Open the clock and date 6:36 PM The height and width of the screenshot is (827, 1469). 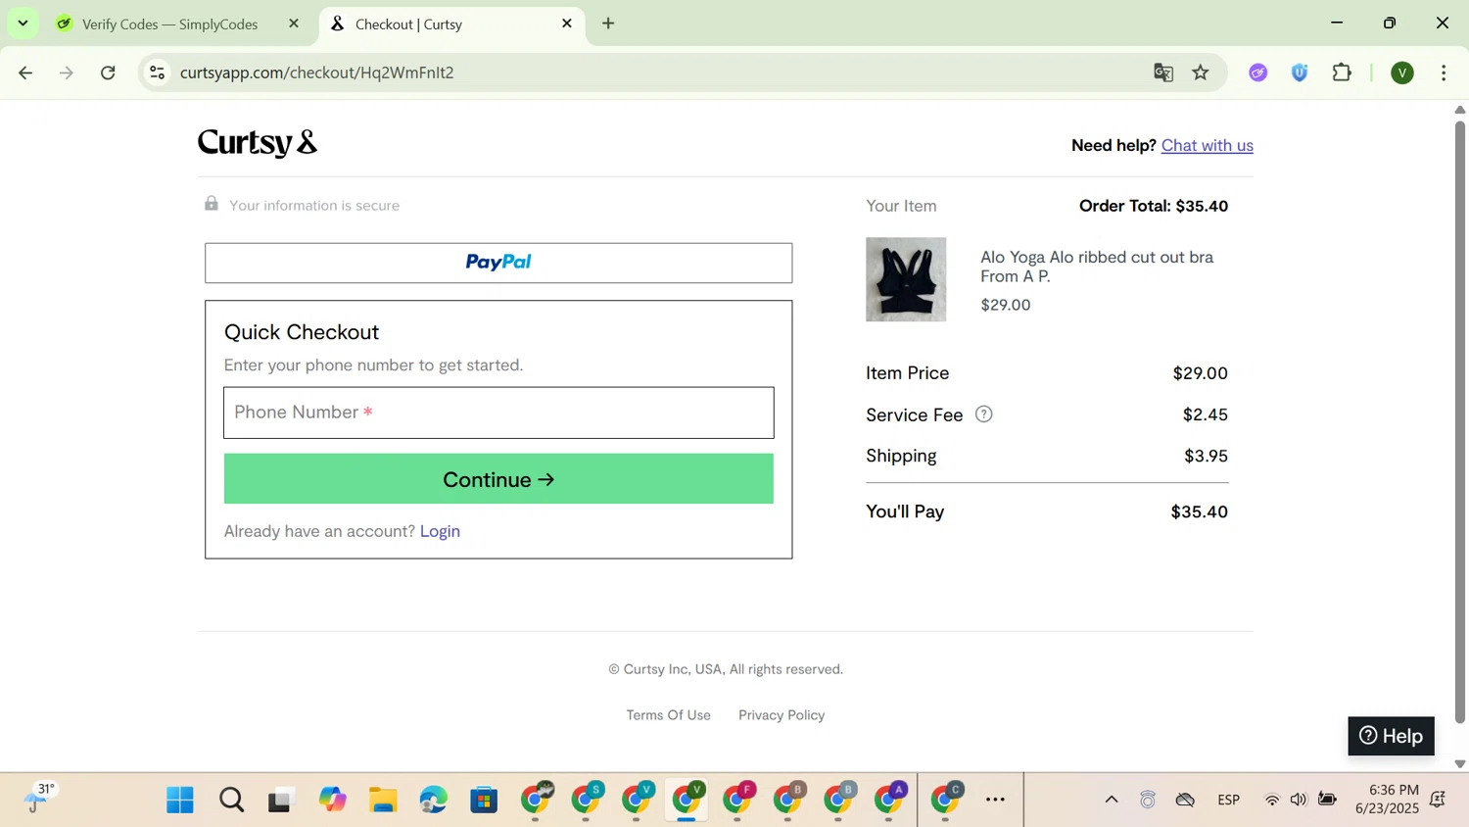coord(1387,800)
